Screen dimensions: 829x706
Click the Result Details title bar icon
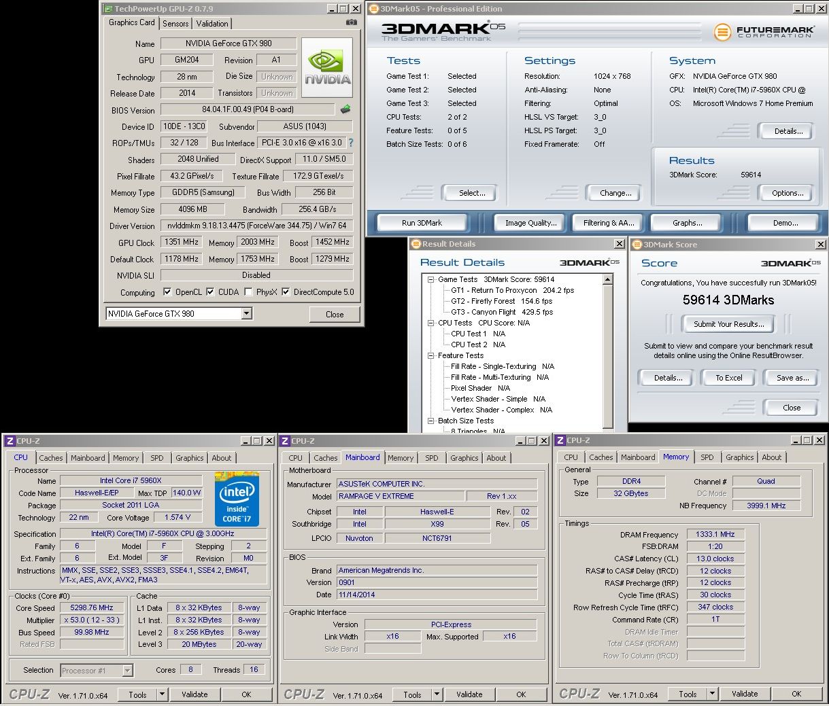coord(417,244)
